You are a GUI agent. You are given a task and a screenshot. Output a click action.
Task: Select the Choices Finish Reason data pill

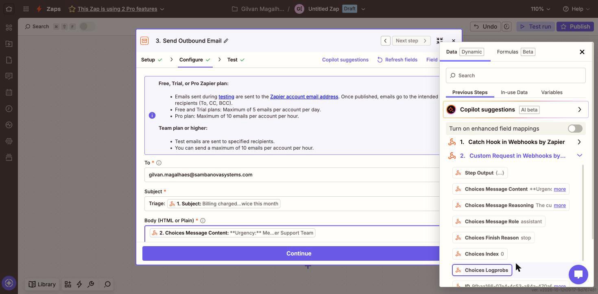point(493,238)
